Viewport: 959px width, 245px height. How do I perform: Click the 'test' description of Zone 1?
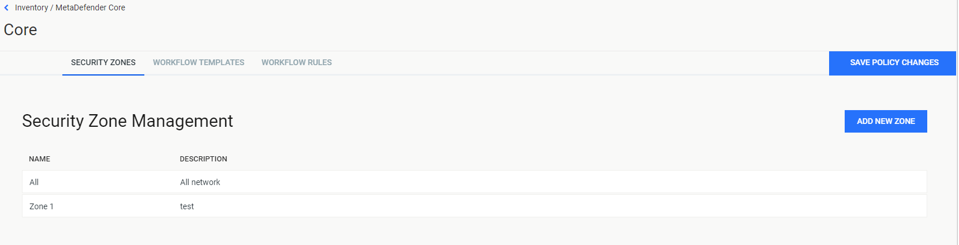point(187,206)
